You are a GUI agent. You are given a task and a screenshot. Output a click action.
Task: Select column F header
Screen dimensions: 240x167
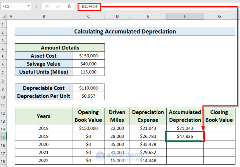185,16
